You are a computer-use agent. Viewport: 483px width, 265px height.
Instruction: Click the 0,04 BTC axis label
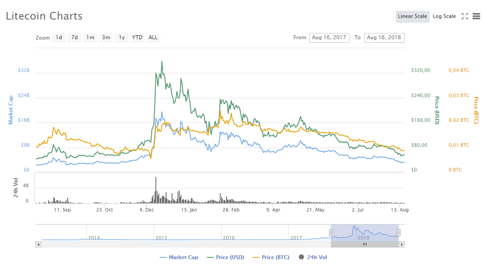click(459, 71)
